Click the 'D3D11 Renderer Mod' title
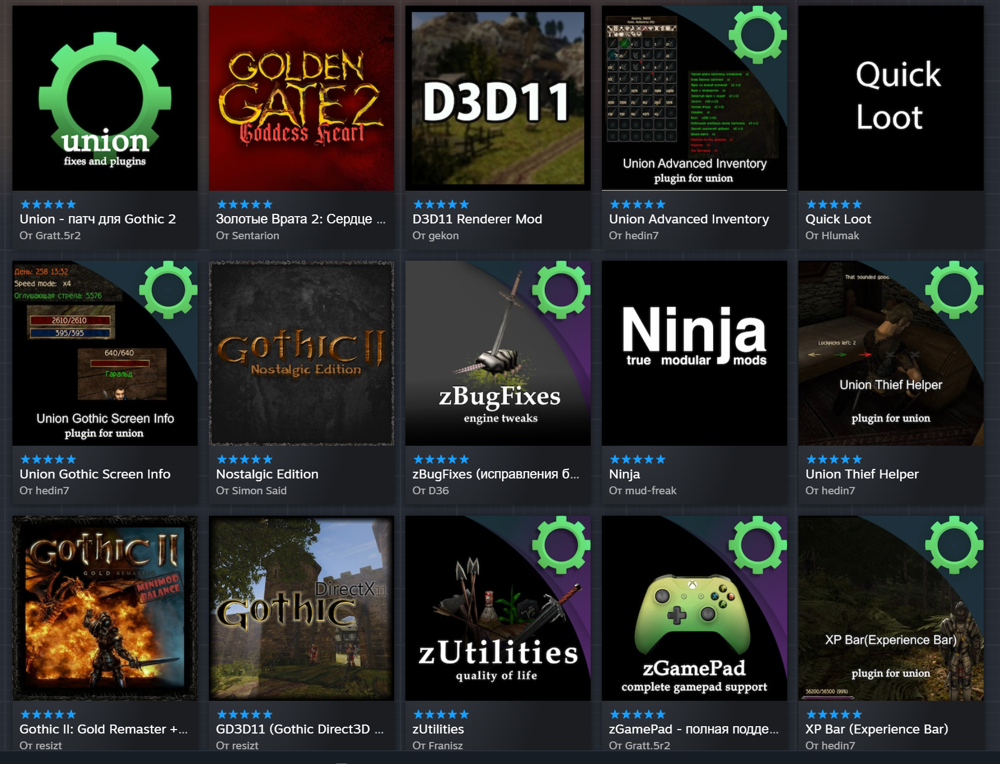 pyautogui.click(x=477, y=219)
